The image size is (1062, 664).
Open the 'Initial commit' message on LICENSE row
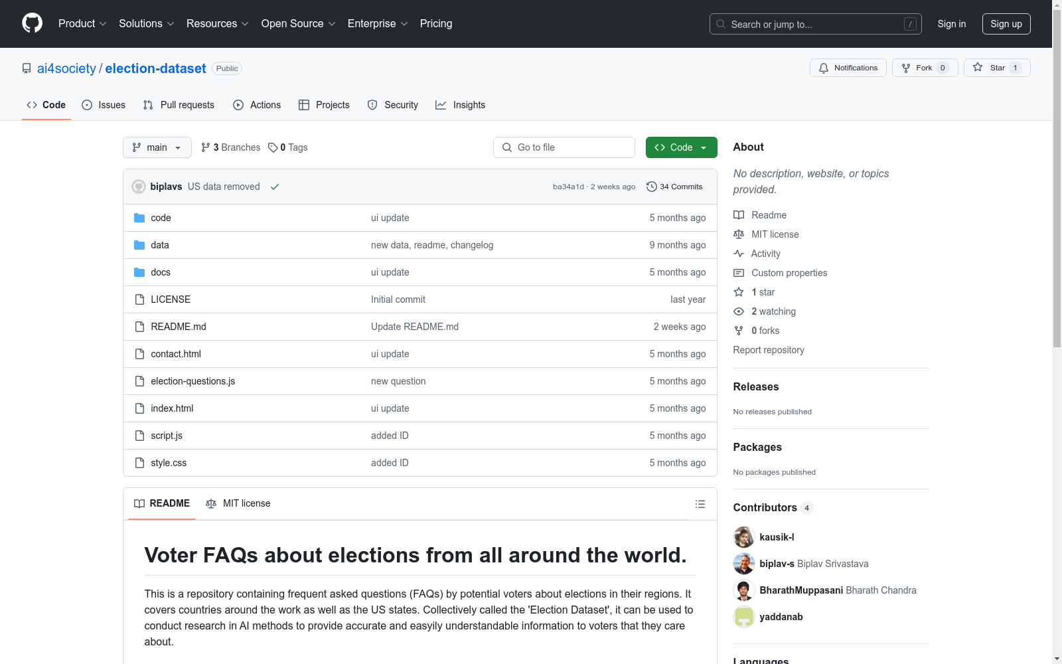pyautogui.click(x=398, y=299)
